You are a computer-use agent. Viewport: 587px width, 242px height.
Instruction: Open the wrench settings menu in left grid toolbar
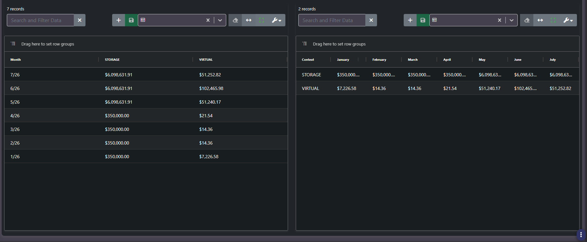tap(277, 20)
